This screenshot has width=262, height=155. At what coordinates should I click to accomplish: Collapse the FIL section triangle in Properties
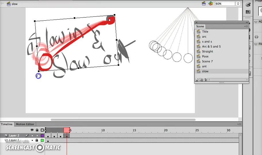click(x=256, y=44)
